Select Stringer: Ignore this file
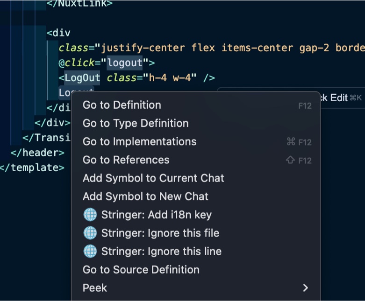This screenshot has height=301, width=365. click(x=195, y=233)
